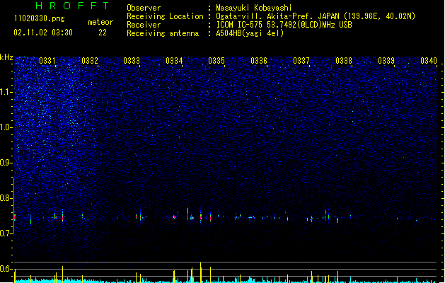The height and width of the screenshot is (283, 445).
Task: Click the 1.1 kHz axis label
Action: 6,92
